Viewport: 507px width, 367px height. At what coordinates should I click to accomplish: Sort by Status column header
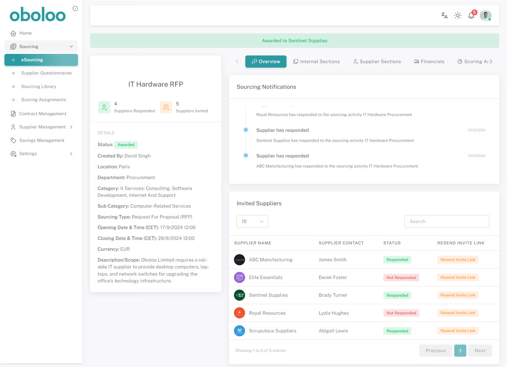coord(392,243)
